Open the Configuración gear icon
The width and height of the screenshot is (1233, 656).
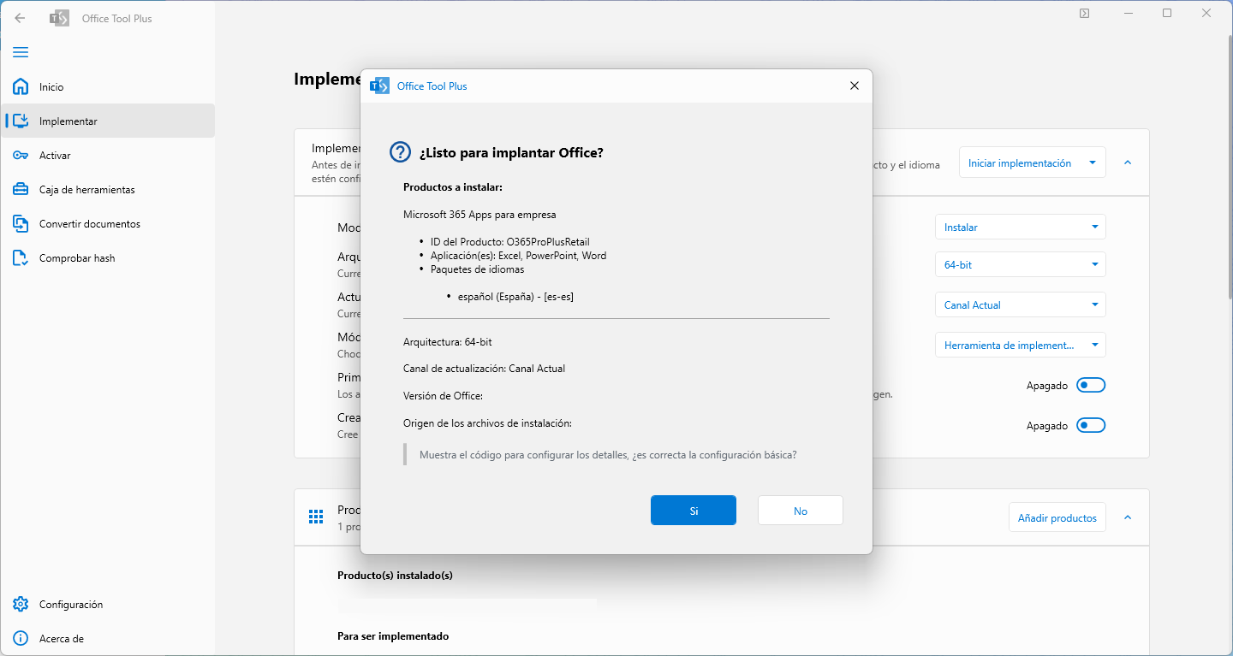pos(21,604)
